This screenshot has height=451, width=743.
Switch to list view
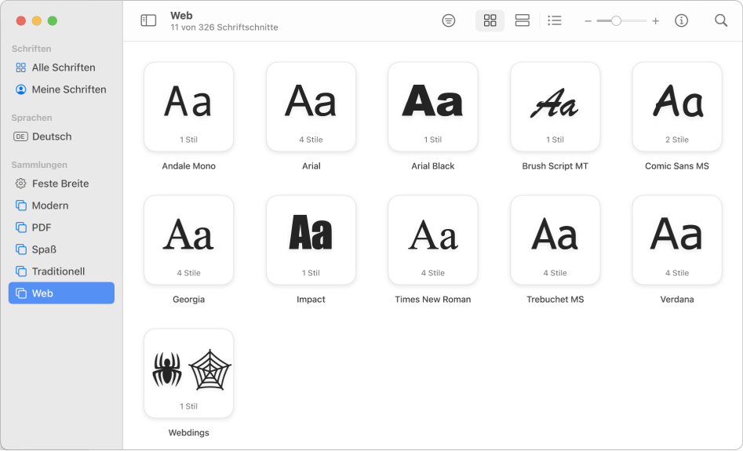point(555,20)
